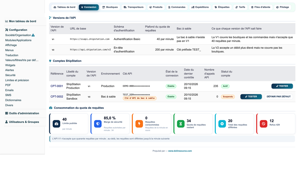This screenshot has width=301, height=186.
Task: Click the plug icon beside Comptes ShipStation
Action: (x=50, y=61)
